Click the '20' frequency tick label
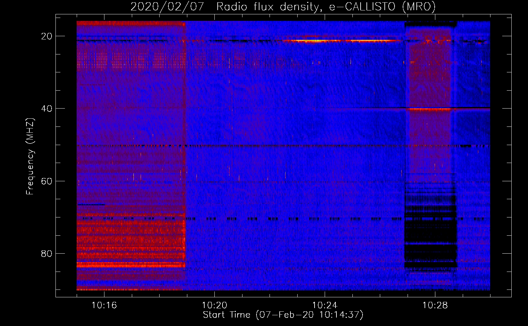 coord(47,36)
